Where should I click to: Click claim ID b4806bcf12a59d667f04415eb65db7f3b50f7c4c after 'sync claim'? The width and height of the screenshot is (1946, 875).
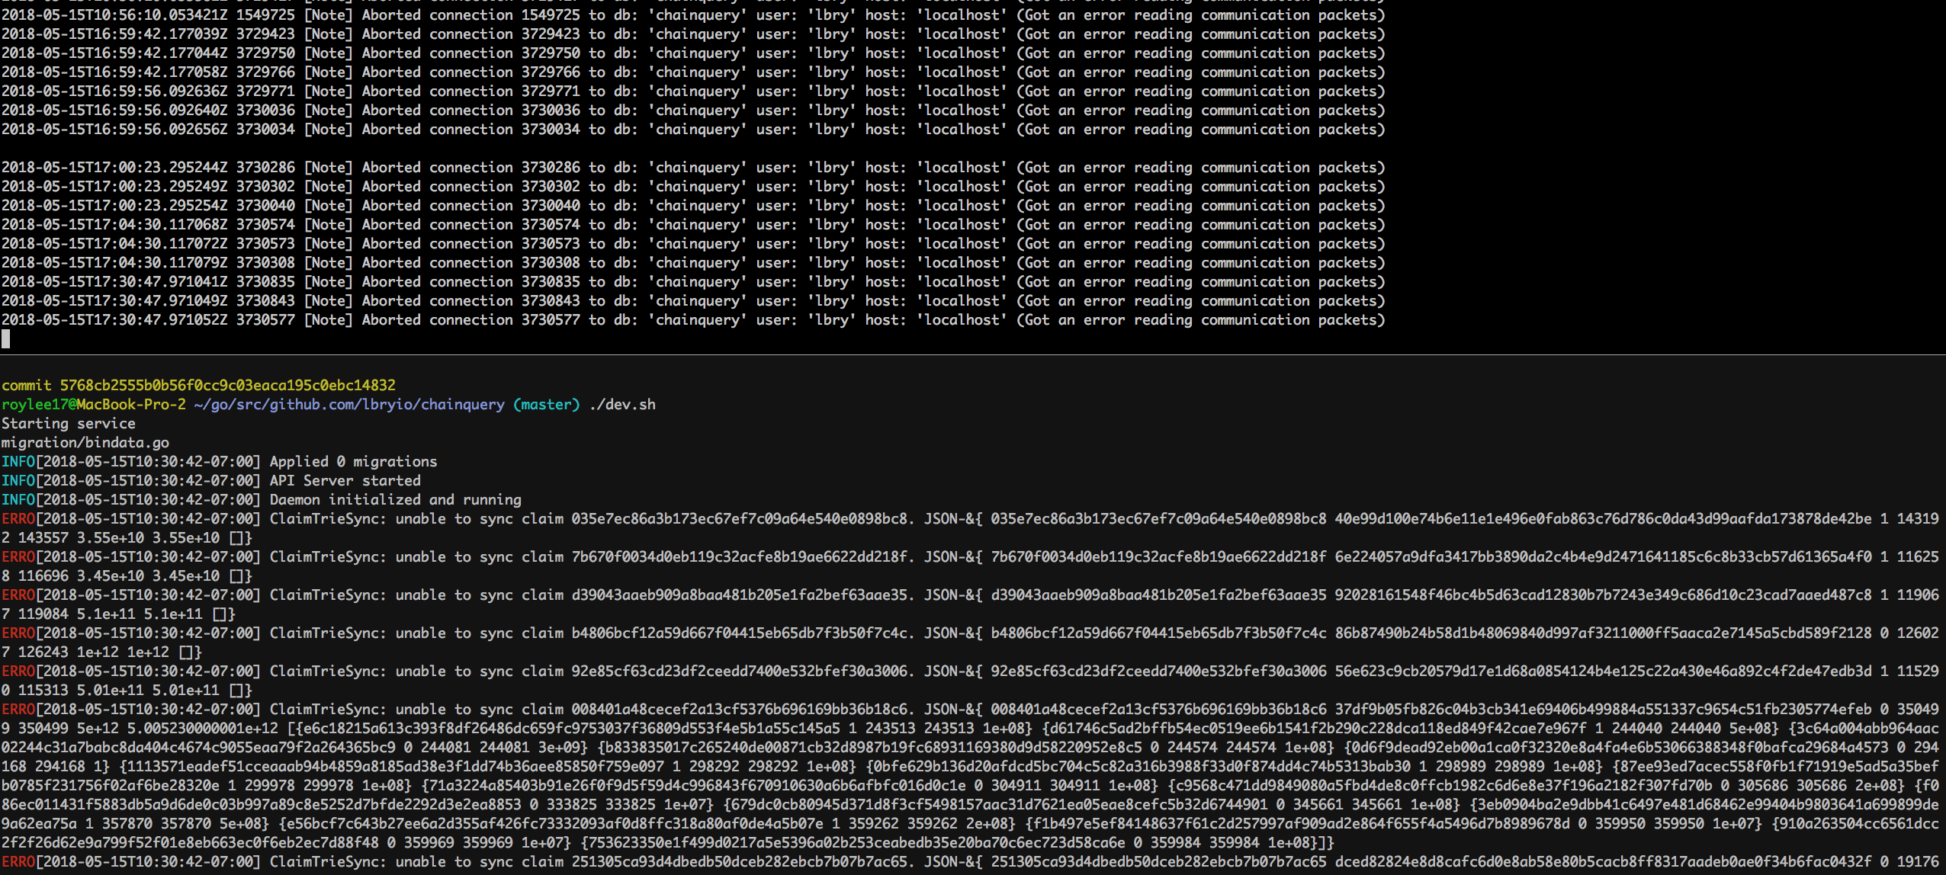[739, 633]
